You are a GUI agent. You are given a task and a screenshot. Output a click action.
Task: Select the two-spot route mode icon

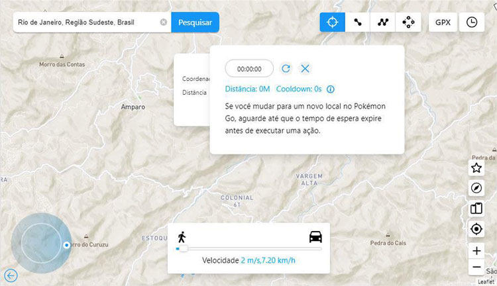pyautogui.click(x=358, y=22)
